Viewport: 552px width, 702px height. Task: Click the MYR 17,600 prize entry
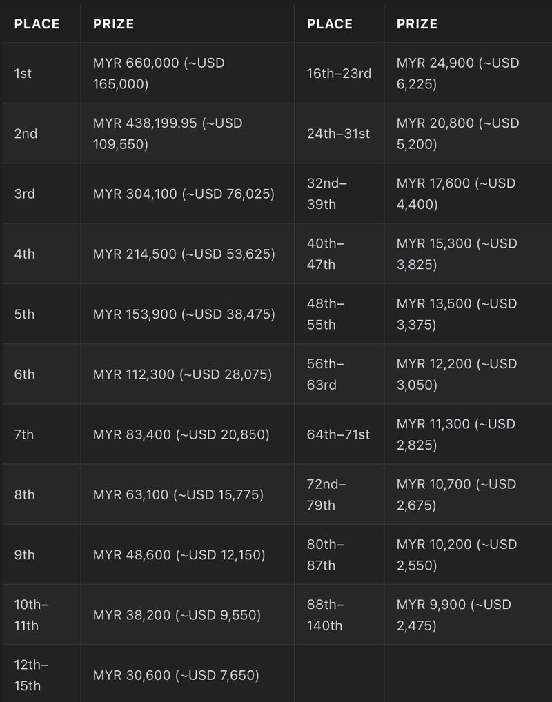click(x=456, y=193)
